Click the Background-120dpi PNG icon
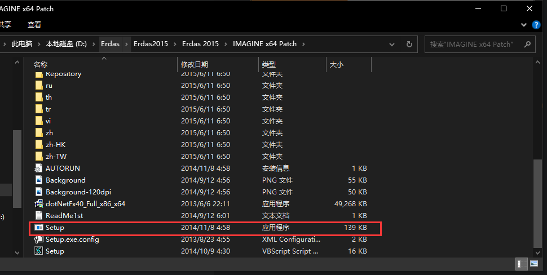Screen dimensions: 547x275 (39, 192)
